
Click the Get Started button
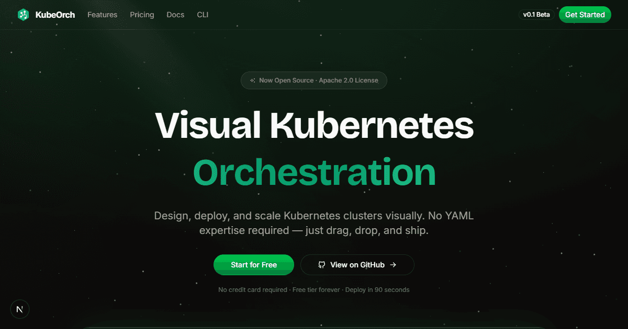(x=585, y=15)
